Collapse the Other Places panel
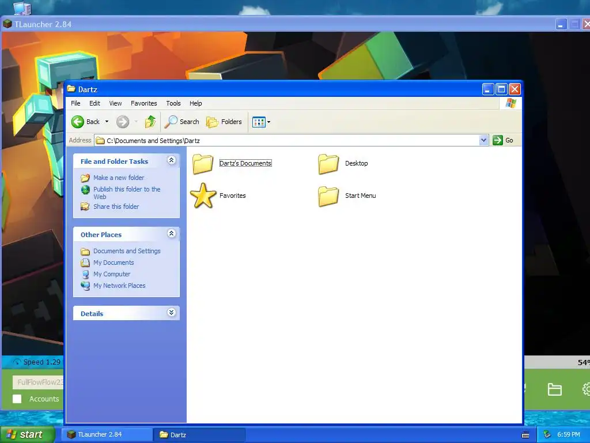Image resolution: width=590 pixels, height=443 pixels. pos(171,234)
